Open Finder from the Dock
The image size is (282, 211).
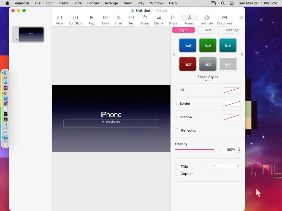click(6, 72)
